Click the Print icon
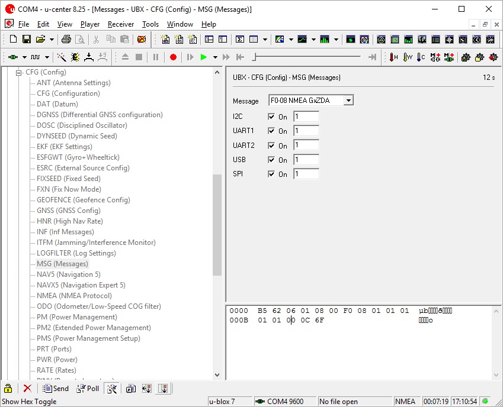503x407 pixels. coord(66,40)
